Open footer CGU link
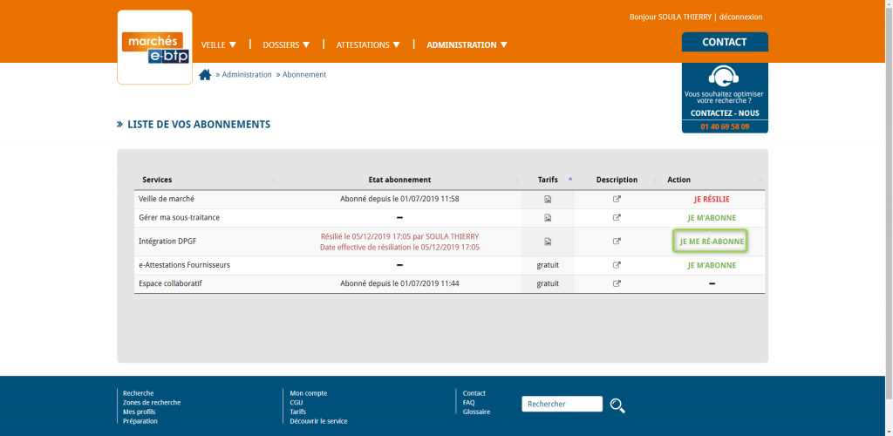 [297, 402]
